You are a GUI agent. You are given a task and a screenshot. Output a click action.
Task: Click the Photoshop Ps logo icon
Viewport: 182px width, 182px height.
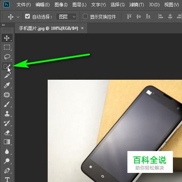coord(7,5)
